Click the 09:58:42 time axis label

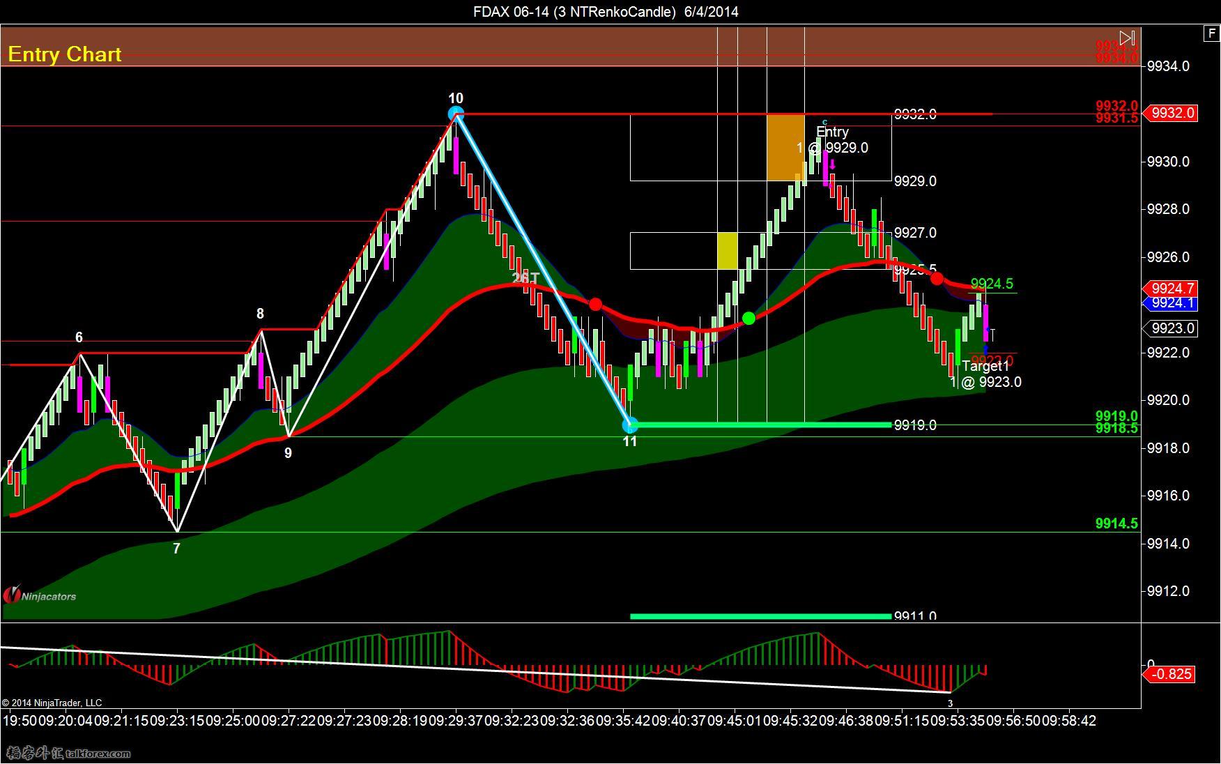coord(1069,721)
